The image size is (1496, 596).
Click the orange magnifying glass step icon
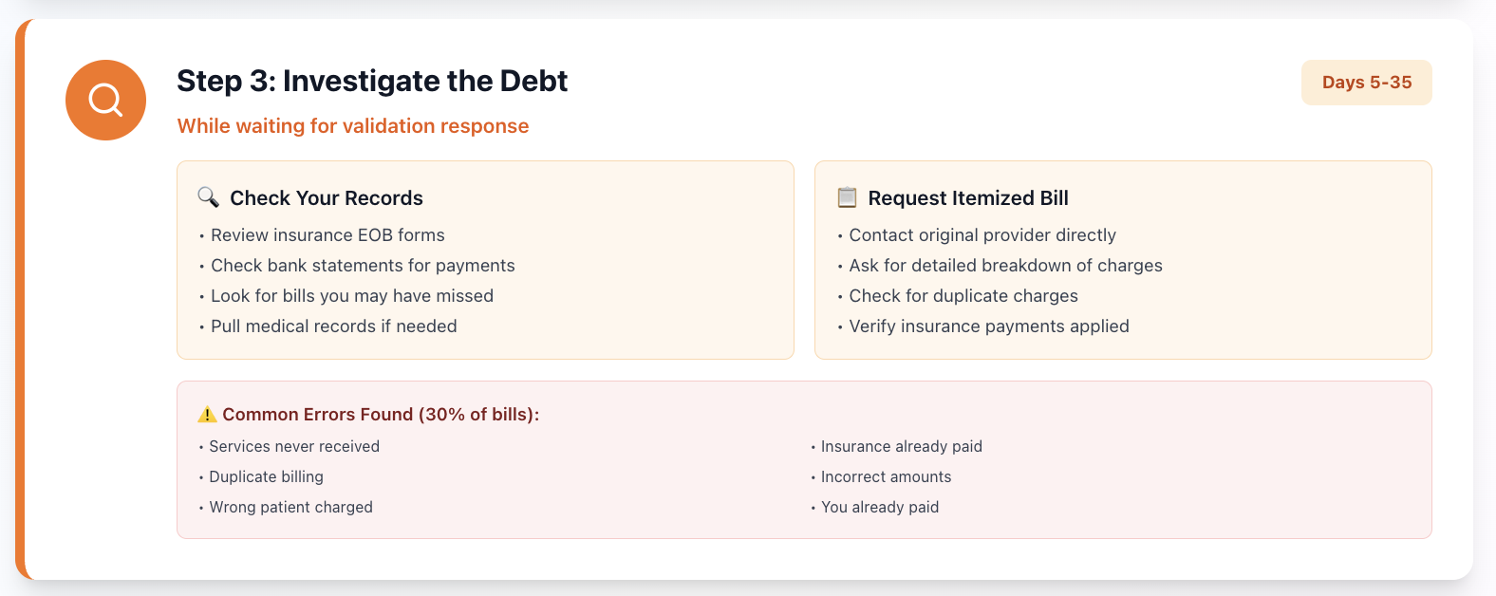pos(105,100)
